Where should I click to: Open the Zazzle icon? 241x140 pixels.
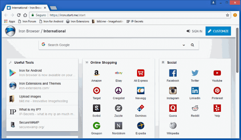click(119, 108)
